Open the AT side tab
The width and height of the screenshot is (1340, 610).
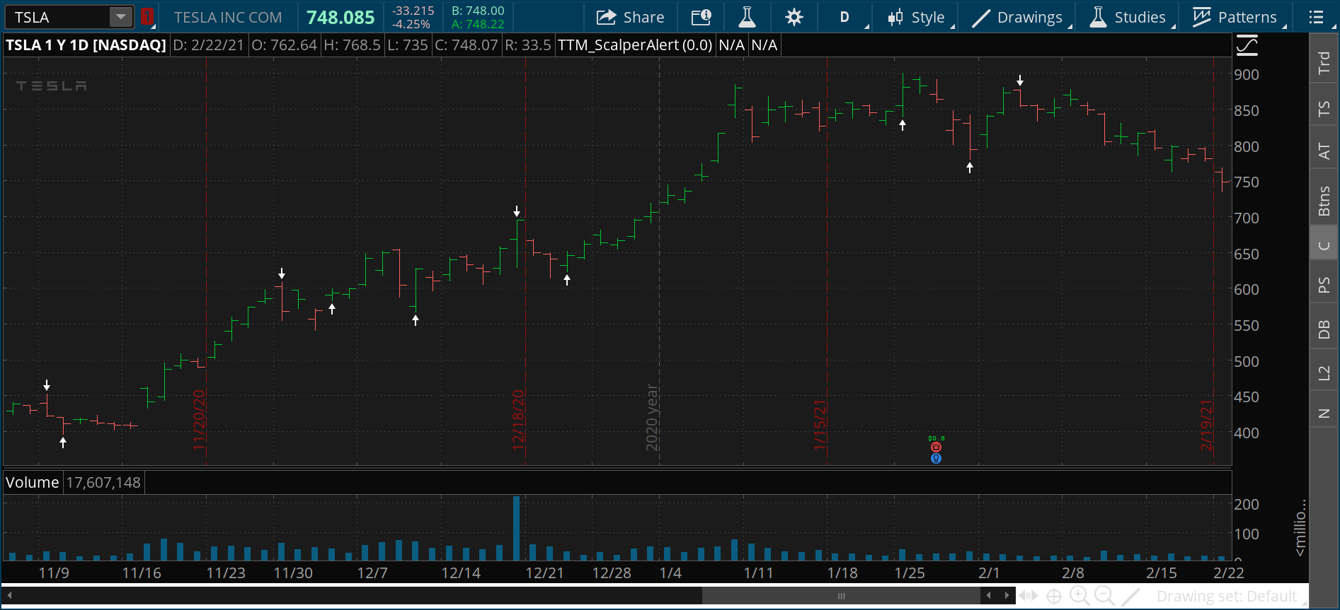click(x=1324, y=151)
